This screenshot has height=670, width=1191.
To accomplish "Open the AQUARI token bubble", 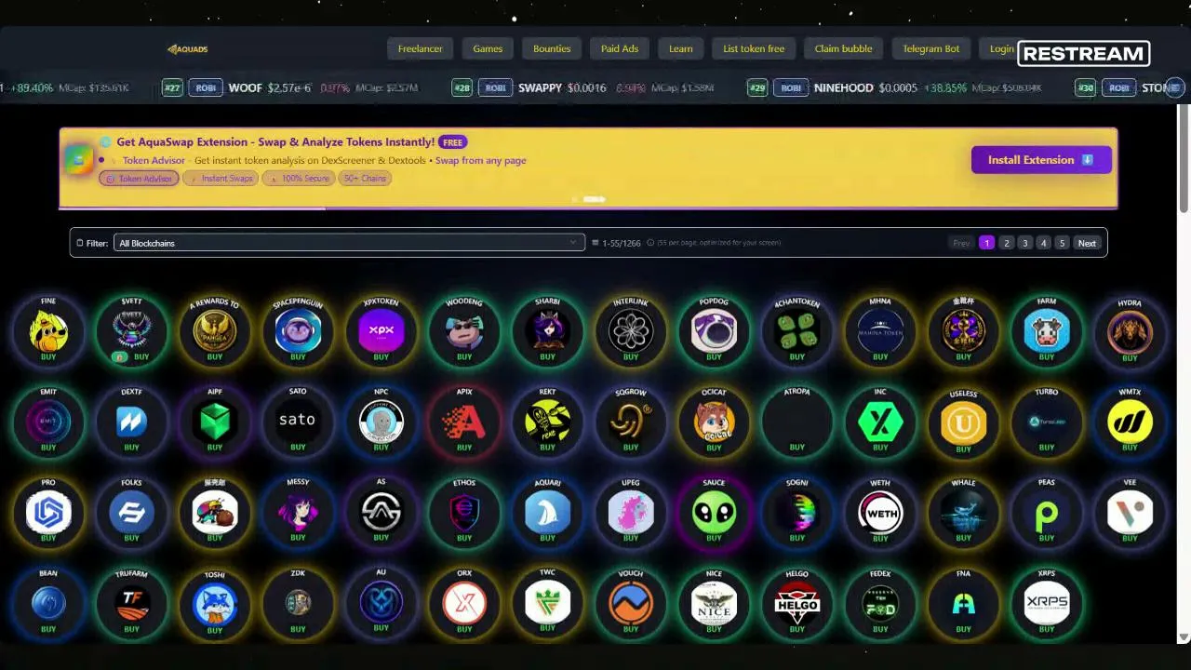I will 547,512.
